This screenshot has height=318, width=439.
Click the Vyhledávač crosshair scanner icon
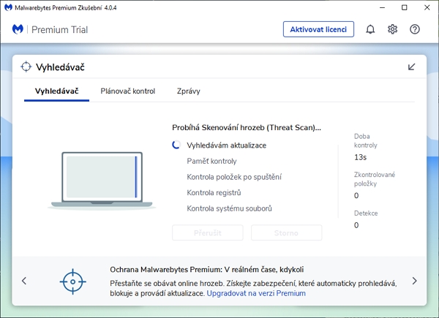(x=26, y=67)
